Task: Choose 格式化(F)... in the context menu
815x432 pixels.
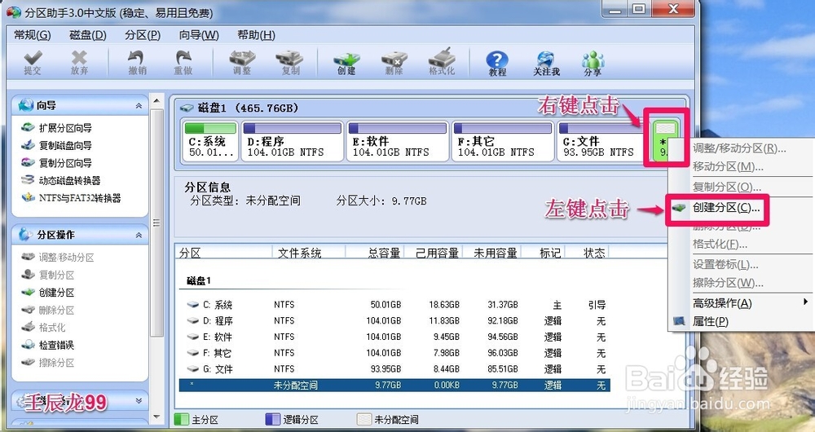Action: [x=720, y=244]
